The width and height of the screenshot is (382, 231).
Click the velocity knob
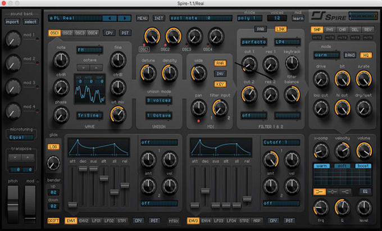[342, 151]
